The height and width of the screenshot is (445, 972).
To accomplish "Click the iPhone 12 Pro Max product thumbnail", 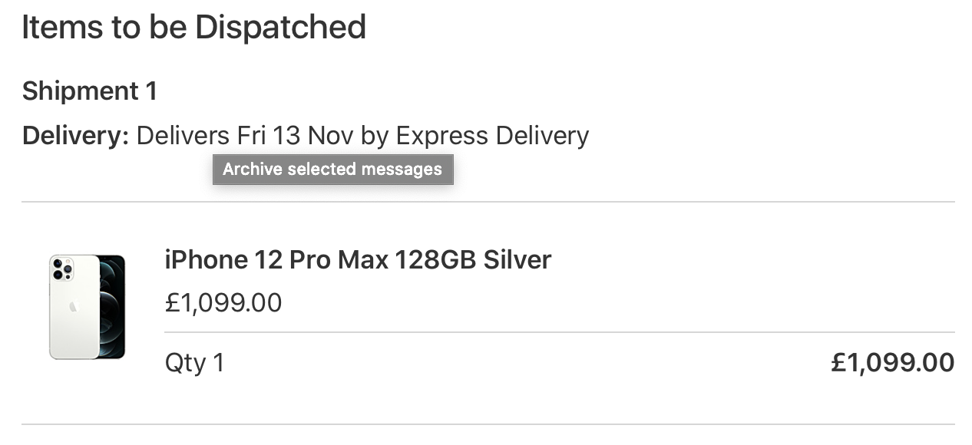I will click(x=87, y=307).
